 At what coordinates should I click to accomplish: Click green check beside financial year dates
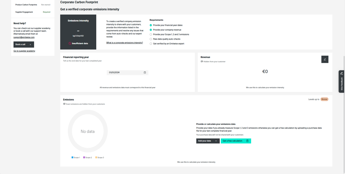click(x=151, y=25)
